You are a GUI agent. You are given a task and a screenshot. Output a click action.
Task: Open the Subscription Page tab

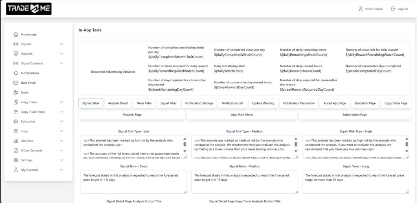354,115
